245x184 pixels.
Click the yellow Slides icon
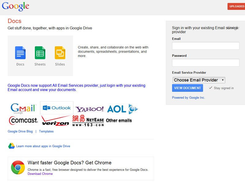tap(60, 53)
